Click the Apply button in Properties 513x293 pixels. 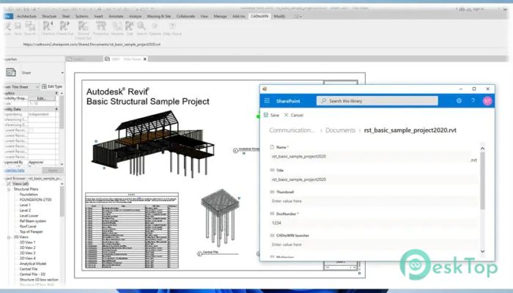tap(52, 171)
